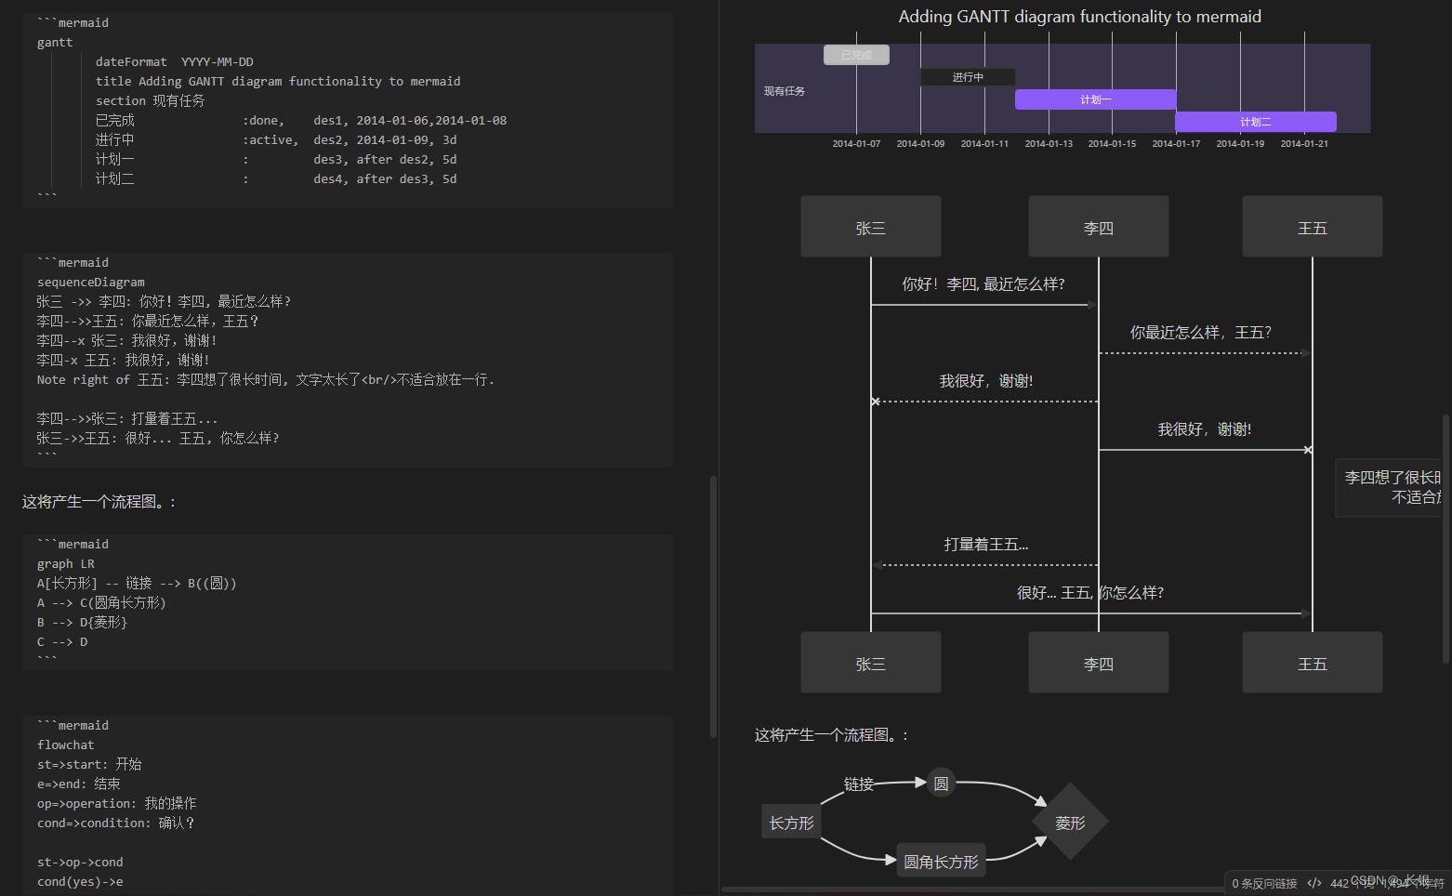Click editor paragraph 这将产生一个流程图。:
The image size is (1452, 896).
point(99,502)
